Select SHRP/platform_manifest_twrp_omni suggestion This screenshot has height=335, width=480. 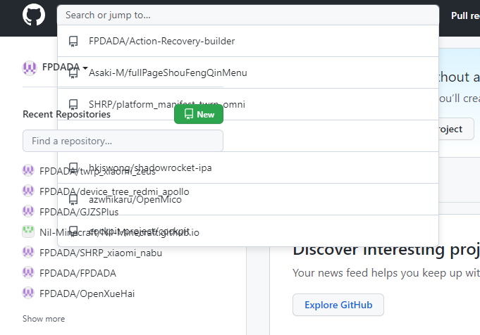(x=248, y=105)
